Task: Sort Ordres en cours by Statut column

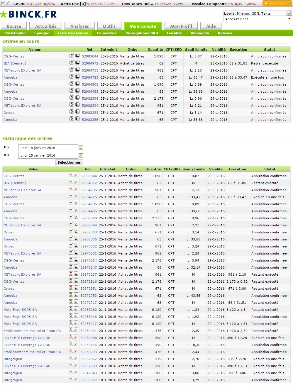Action: (269, 50)
